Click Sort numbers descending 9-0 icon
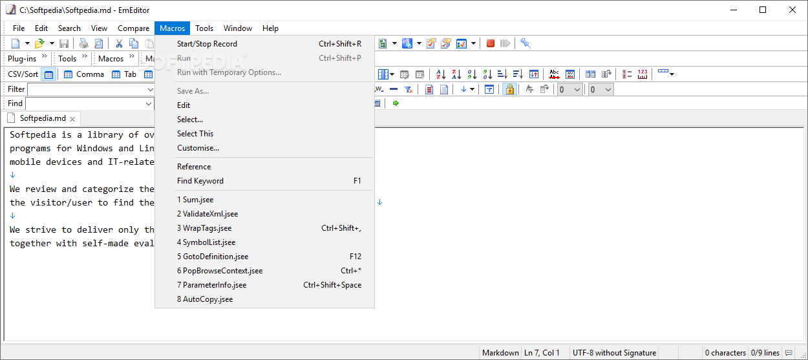This screenshot has width=808, height=360. pos(487,74)
